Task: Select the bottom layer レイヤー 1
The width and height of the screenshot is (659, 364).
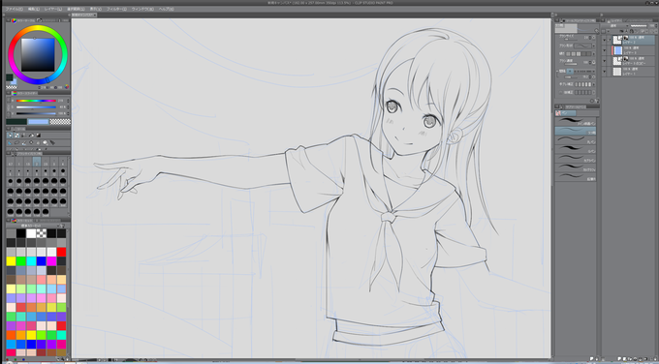Action: 634,72
